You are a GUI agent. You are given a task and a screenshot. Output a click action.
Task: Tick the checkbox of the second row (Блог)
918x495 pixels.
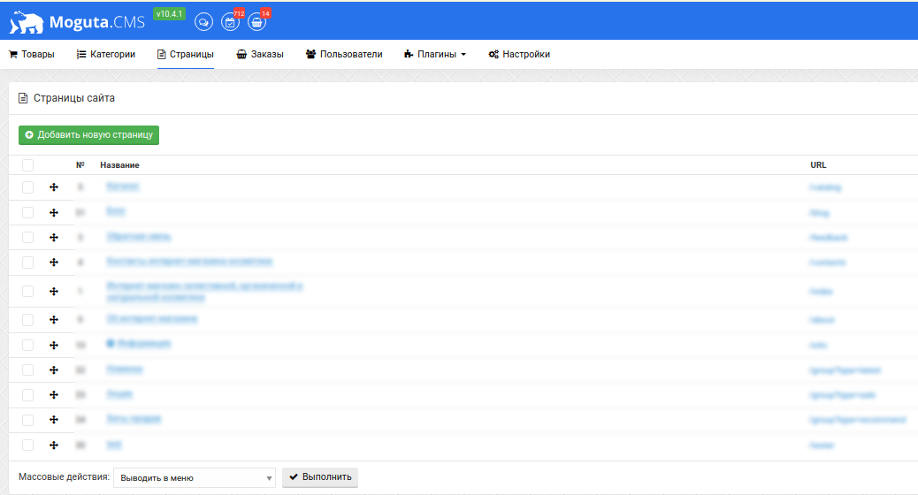point(27,212)
